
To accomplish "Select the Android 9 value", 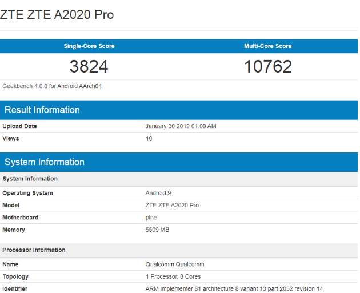I will (158, 193).
